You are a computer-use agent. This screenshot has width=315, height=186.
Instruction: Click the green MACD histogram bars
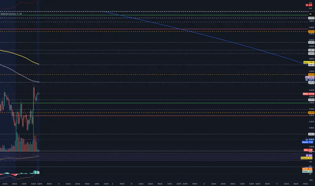36,172
